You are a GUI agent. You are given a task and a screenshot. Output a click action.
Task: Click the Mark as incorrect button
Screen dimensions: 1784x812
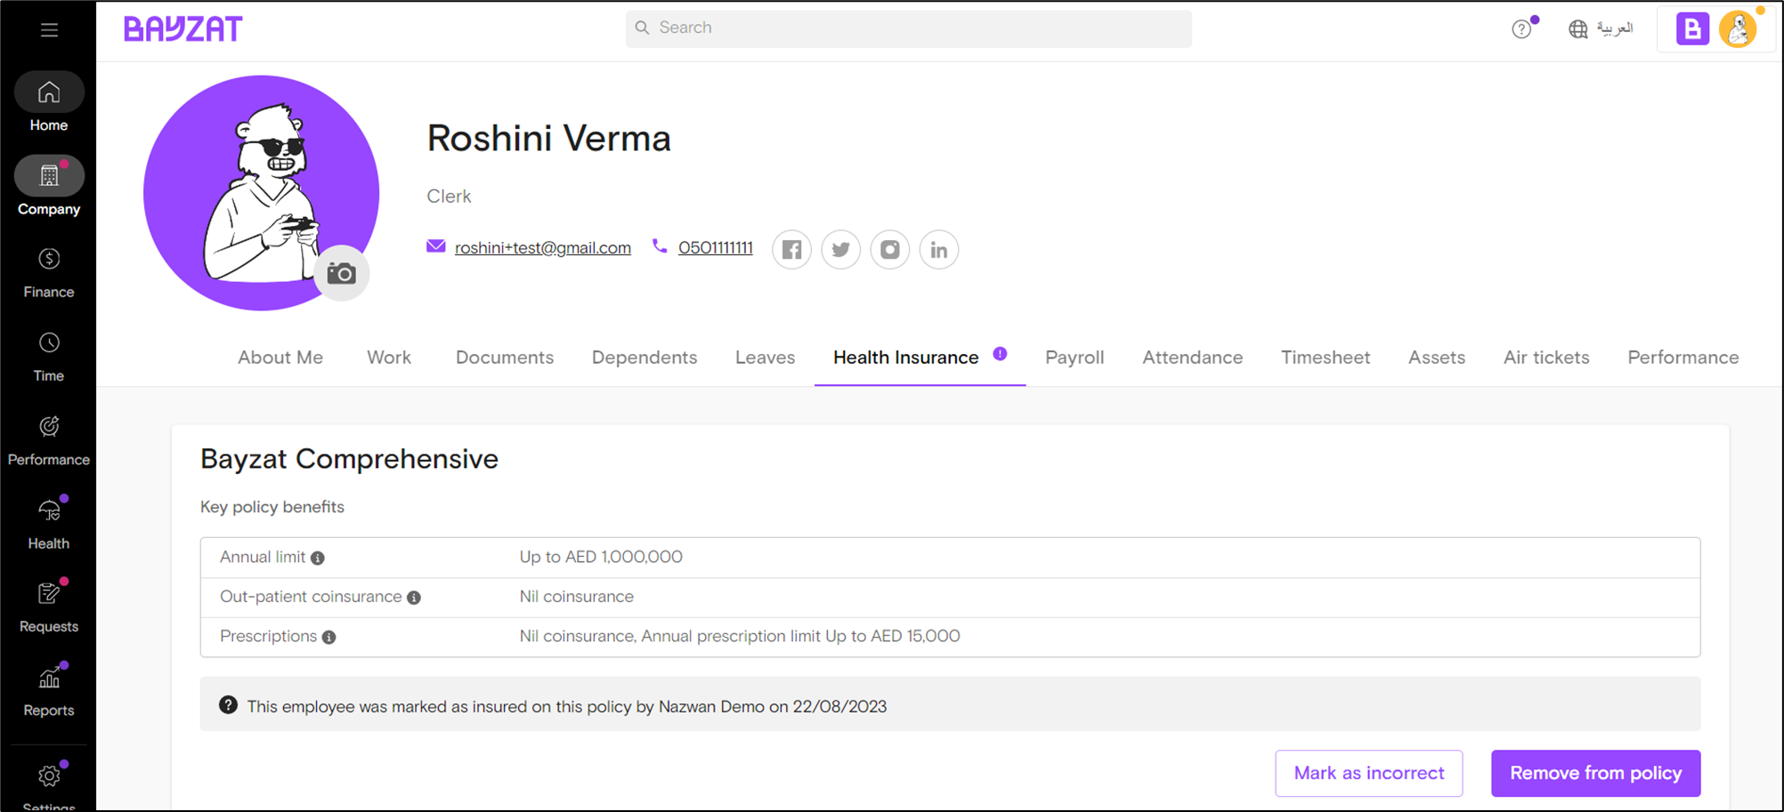click(x=1369, y=774)
